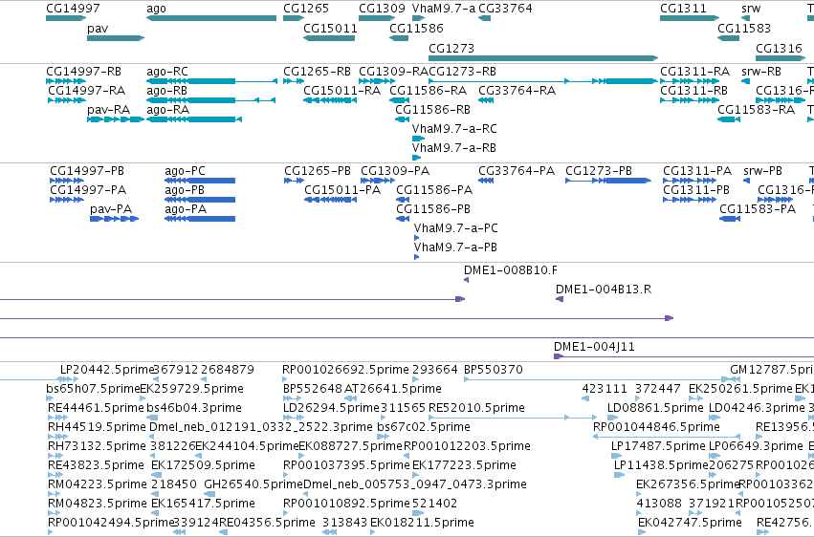
Task: Select protein CG33764-PA
Action: [x=517, y=171]
